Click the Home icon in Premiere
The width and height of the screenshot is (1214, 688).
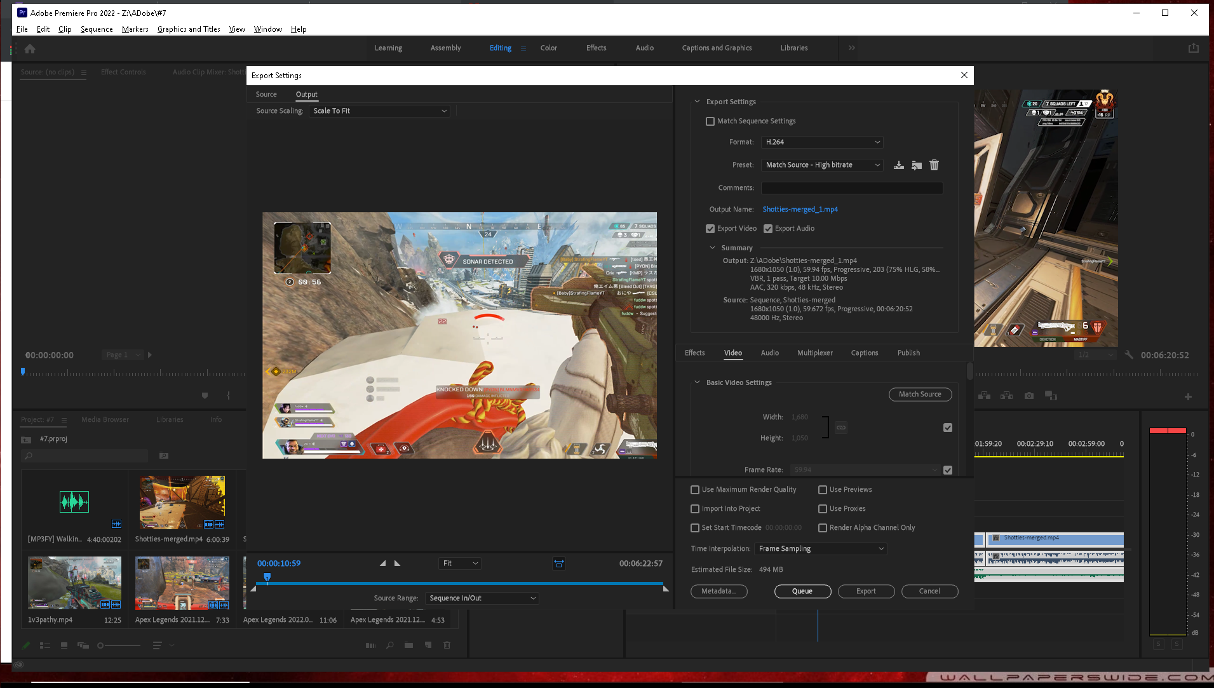pos(30,48)
